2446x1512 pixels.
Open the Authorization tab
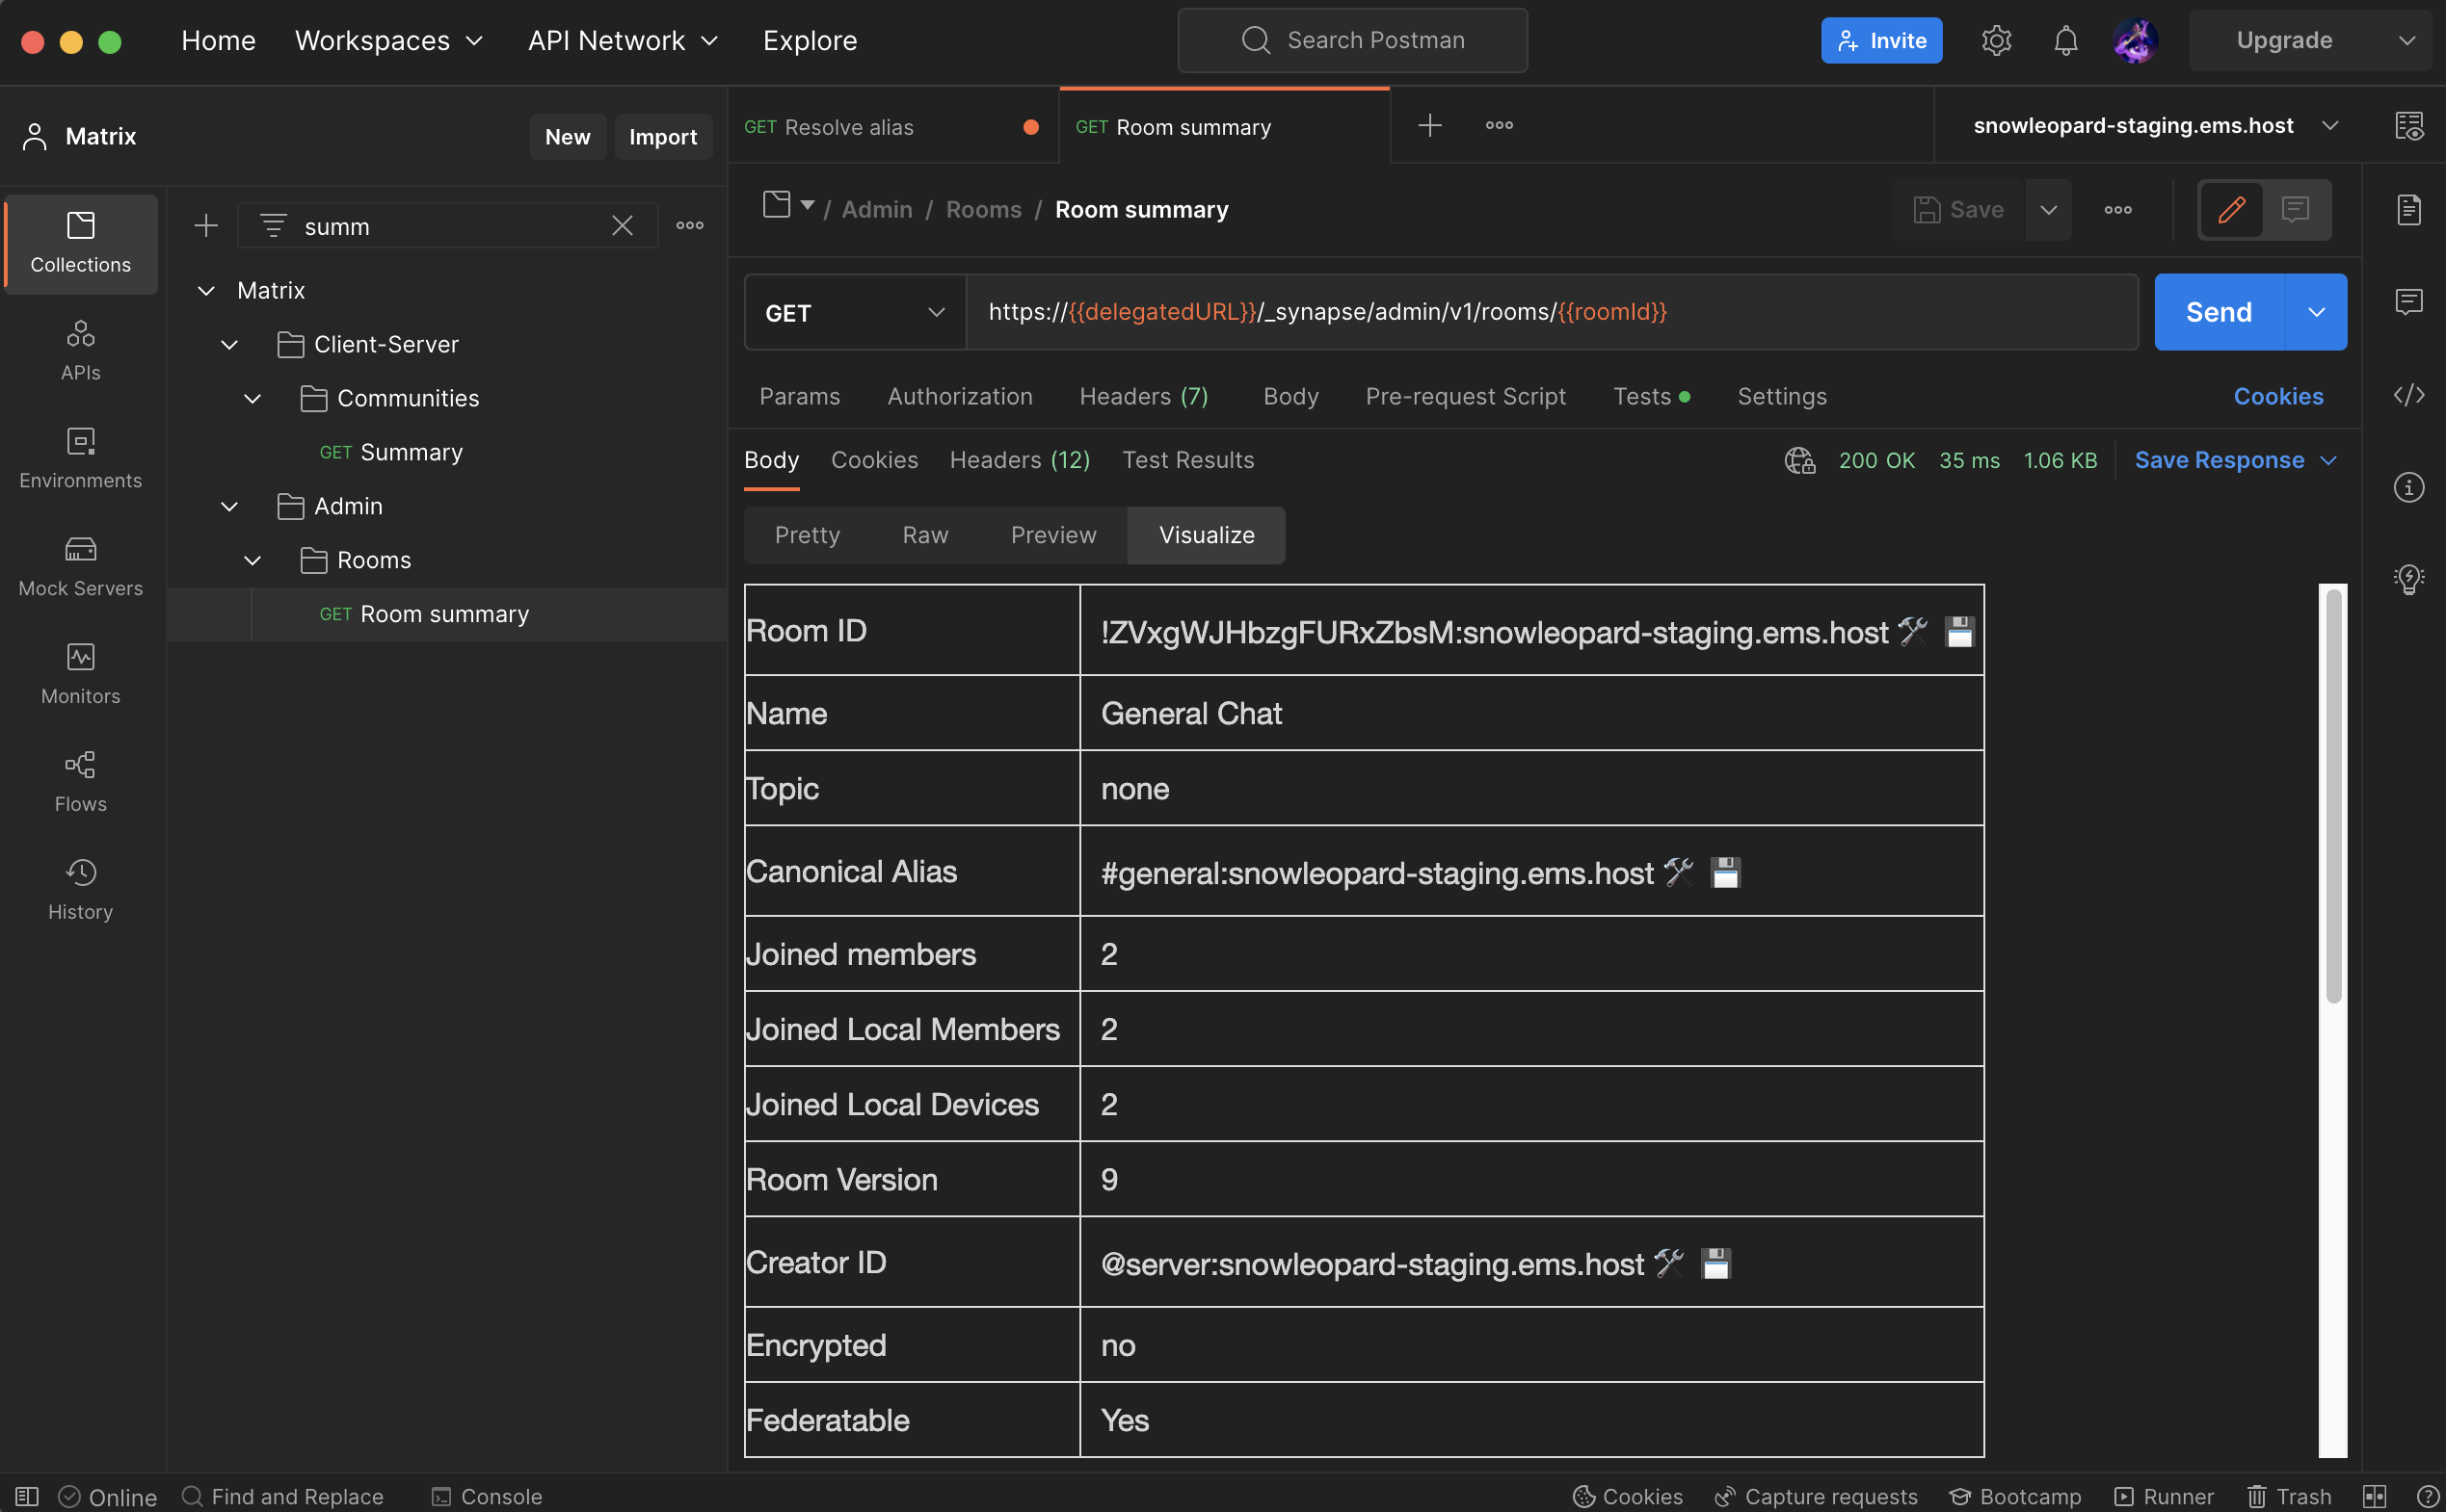(x=959, y=396)
